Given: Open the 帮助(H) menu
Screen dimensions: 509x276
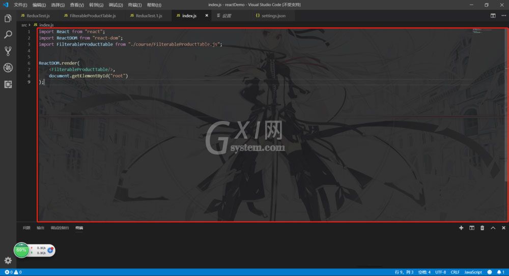Looking at the screenshot, I should [154, 5].
